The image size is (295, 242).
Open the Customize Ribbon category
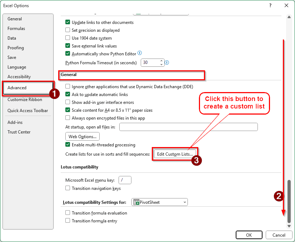point(25,100)
